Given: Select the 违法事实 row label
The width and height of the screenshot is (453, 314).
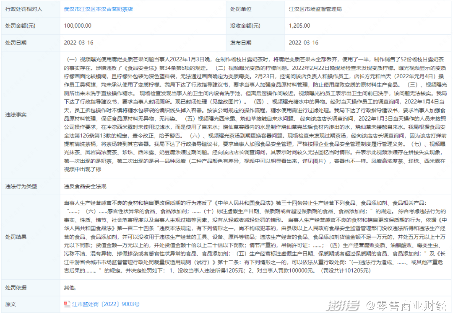Looking at the screenshot, I should pos(16,114).
